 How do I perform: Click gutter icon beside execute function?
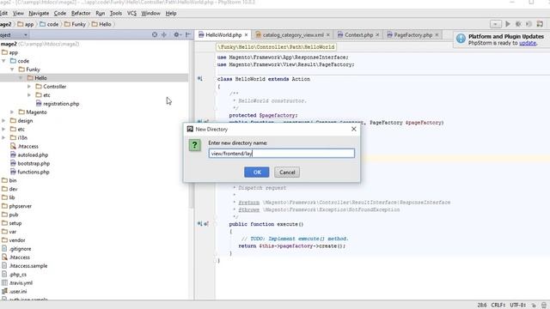[x=203, y=224]
